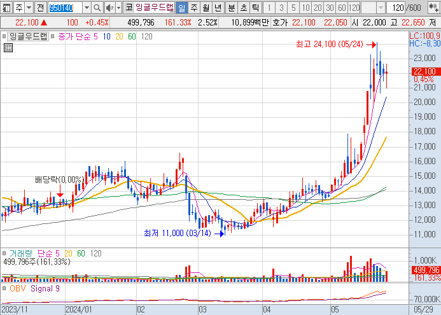
Task: Select the 일 daily chart period
Action: click(x=182, y=8)
